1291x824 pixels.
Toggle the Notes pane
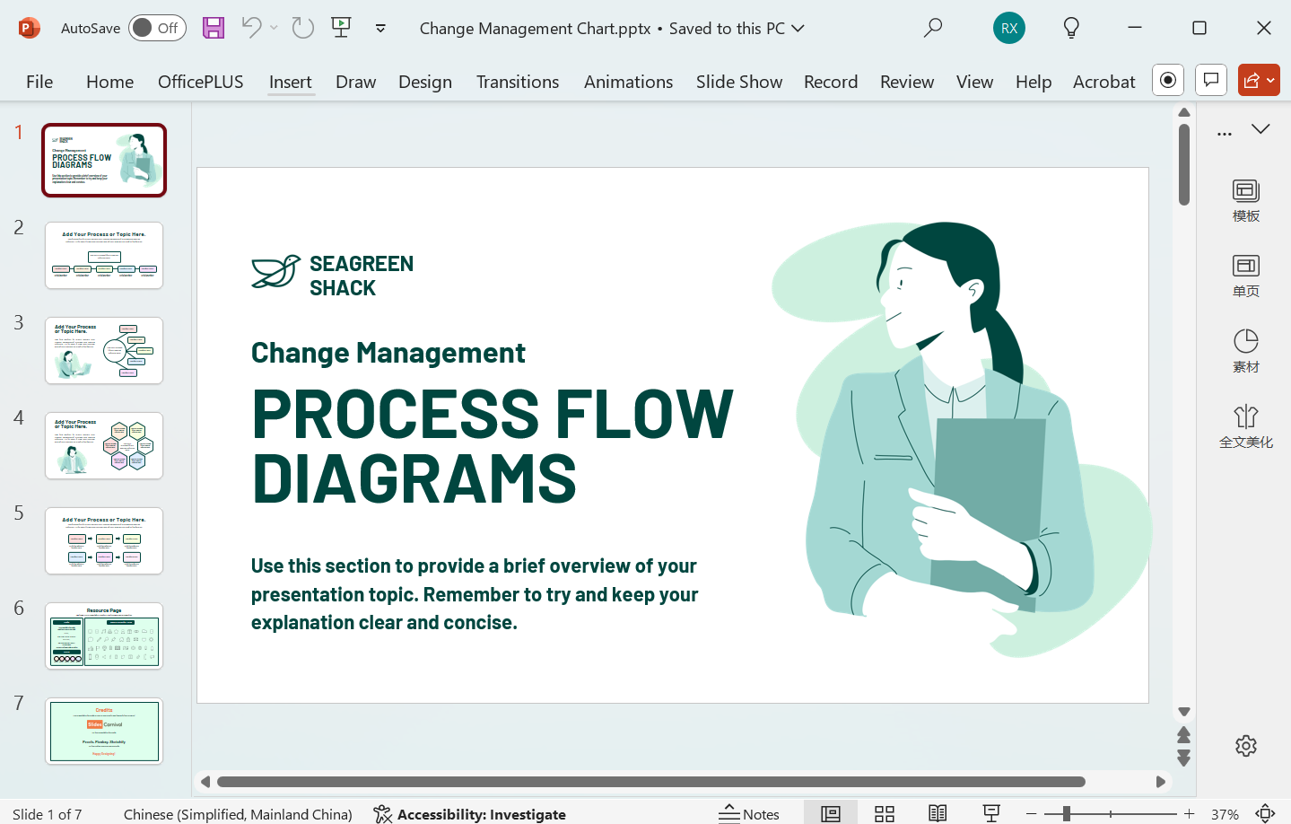750,813
